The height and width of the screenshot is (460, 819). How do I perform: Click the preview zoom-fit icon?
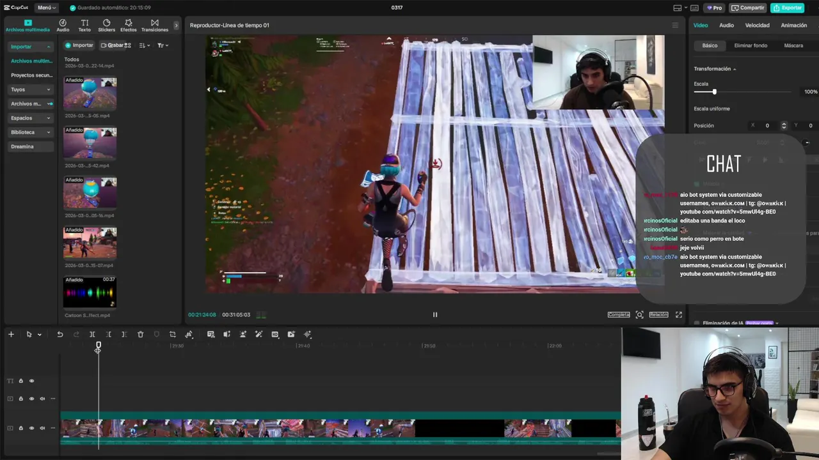pos(639,314)
